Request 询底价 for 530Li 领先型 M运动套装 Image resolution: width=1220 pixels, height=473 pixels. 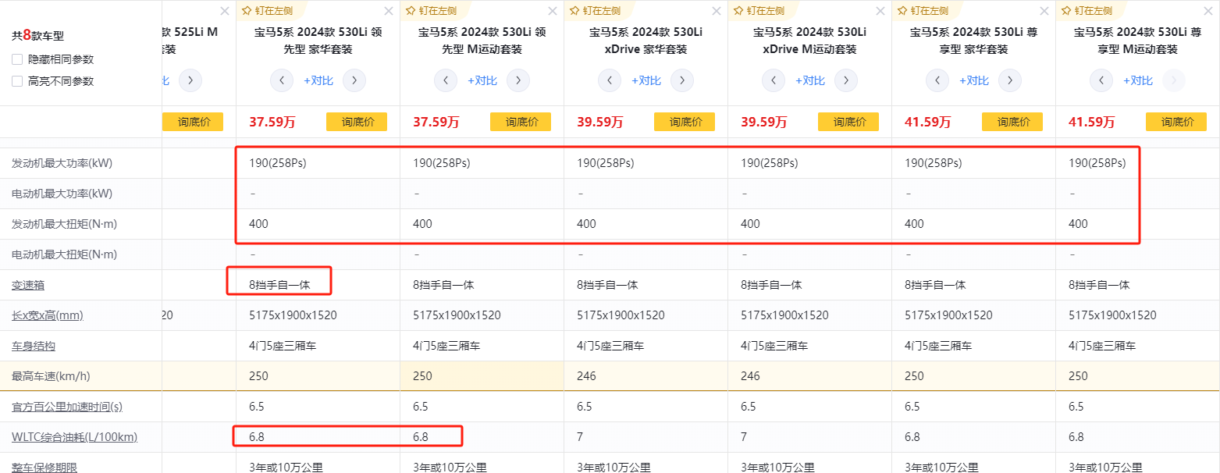[521, 122]
